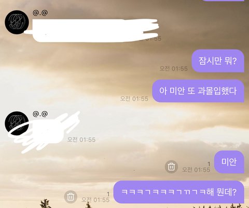Select the lower @.@ sender name
The image size is (249, 208).
point(40,114)
